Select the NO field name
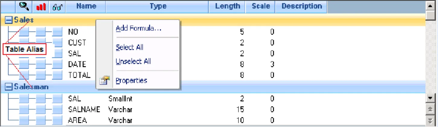Screen dimensions: 438x127 tap(73, 32)
